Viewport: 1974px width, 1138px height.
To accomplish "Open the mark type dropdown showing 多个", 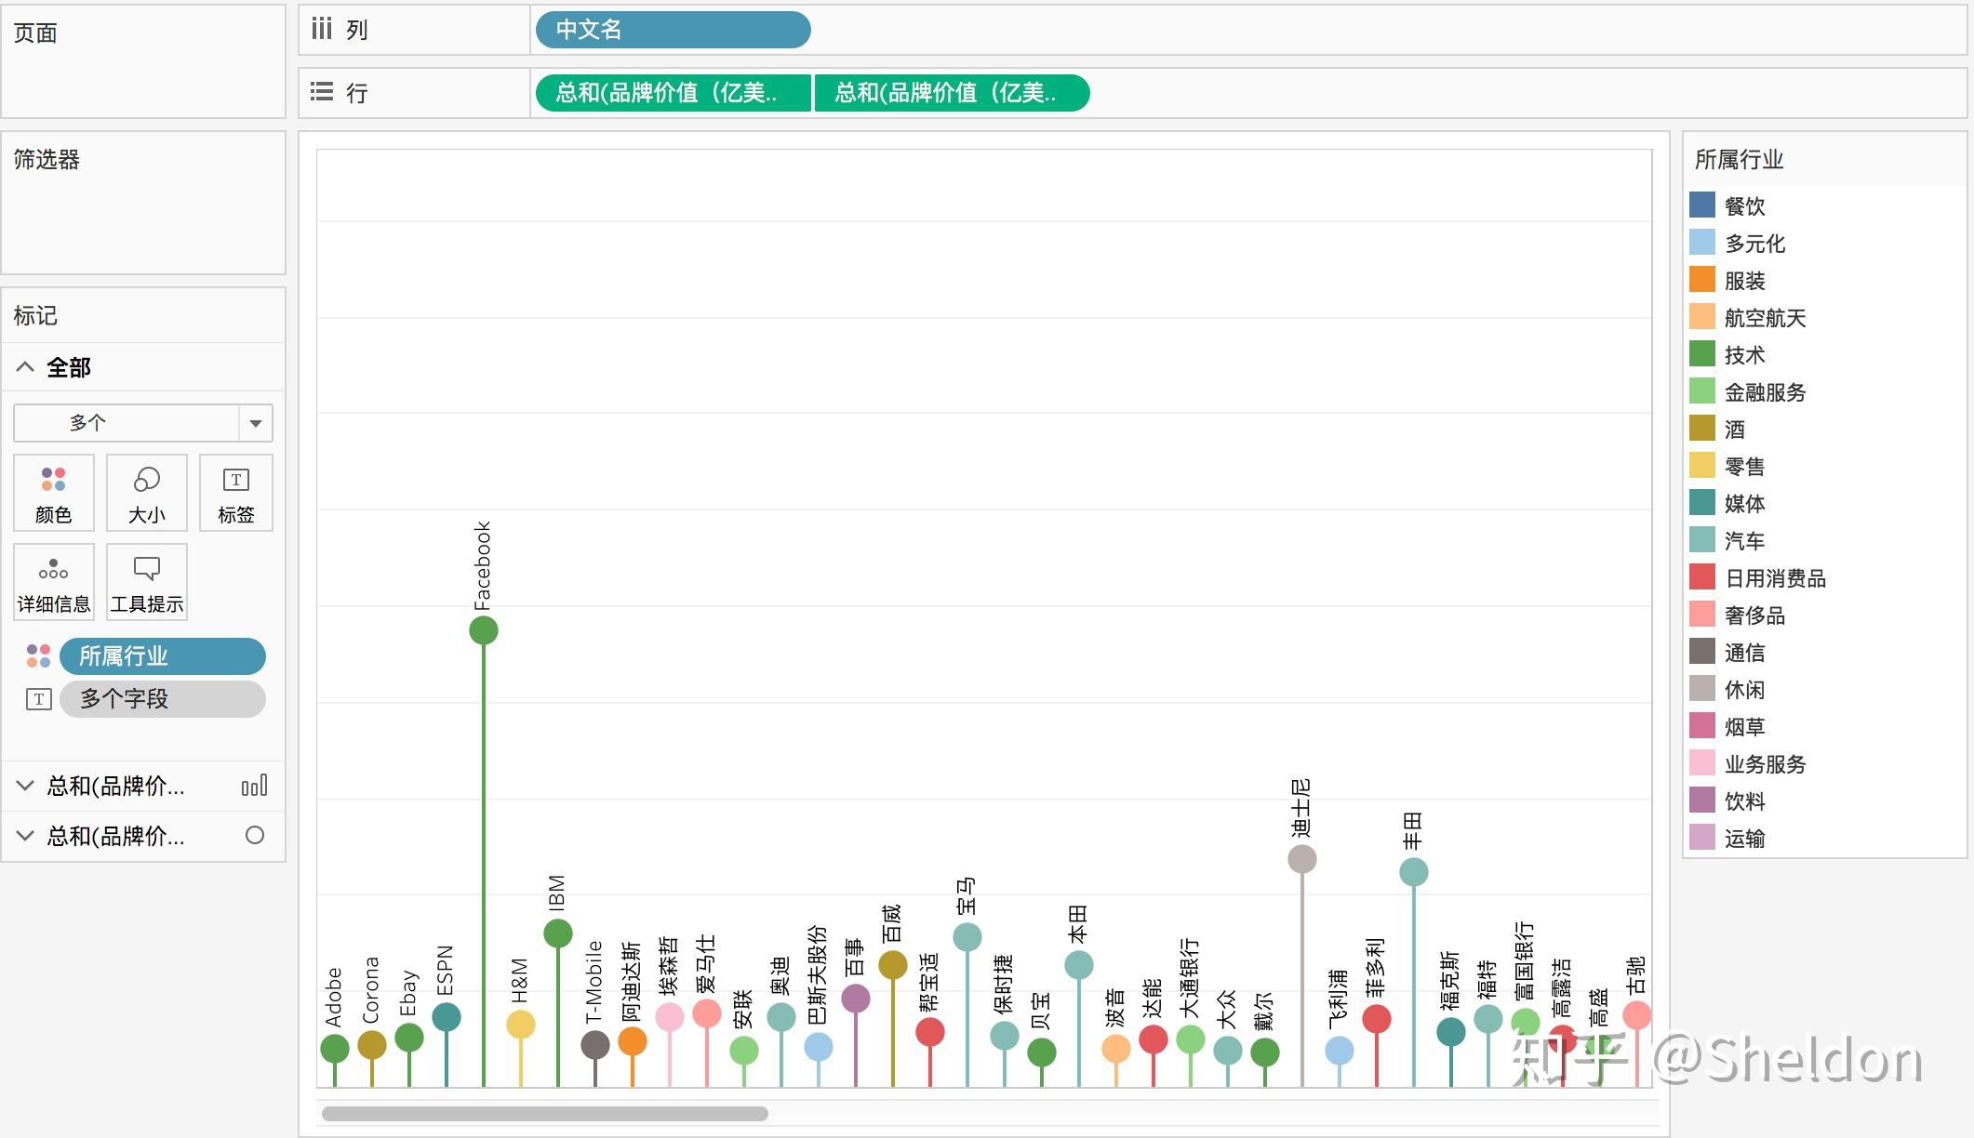I will point(143,423).
